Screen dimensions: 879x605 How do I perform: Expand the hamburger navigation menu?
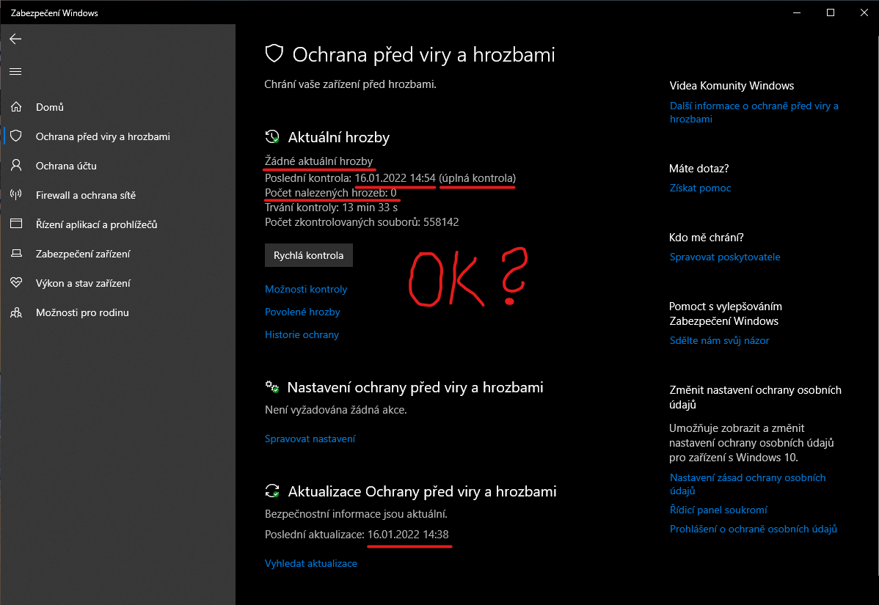[x=15, y=71]
